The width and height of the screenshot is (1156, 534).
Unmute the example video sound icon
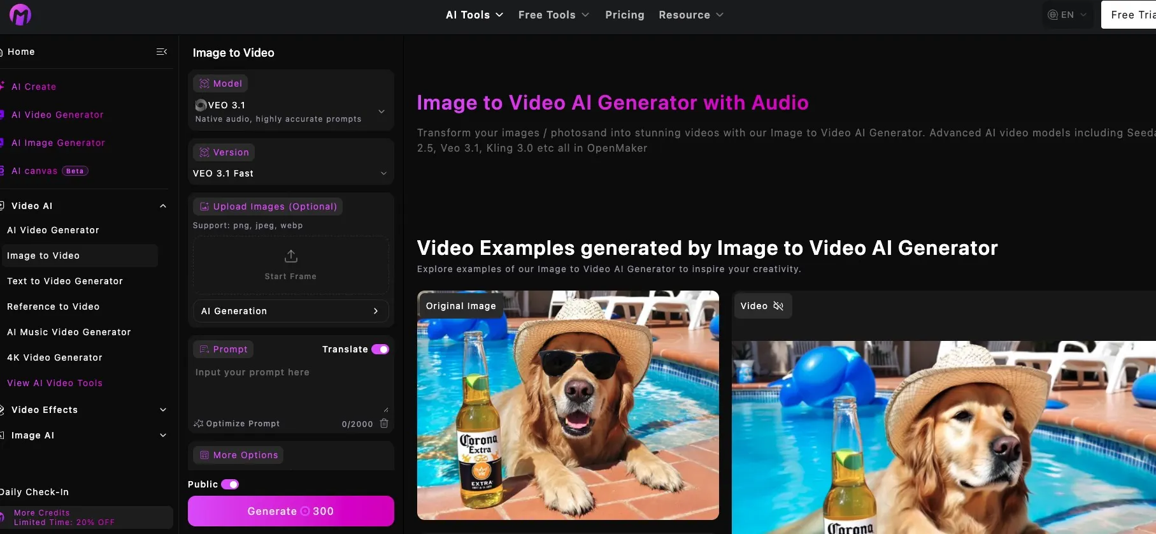[x=778, y=306]
